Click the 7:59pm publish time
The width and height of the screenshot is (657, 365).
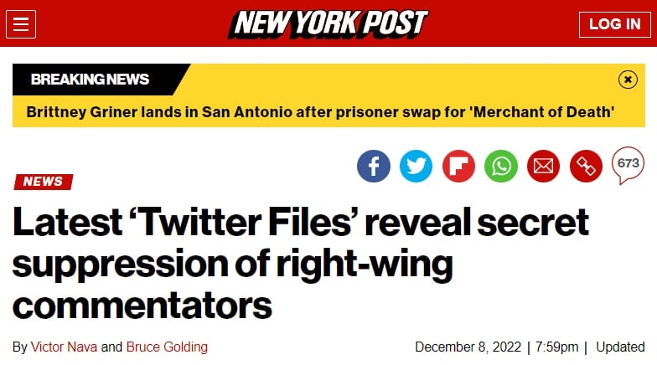coord(556,347)
